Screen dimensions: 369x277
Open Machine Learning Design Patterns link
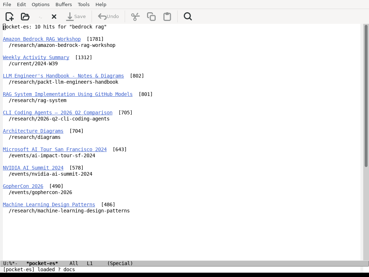pyautogui.click(x=49, y=204)
